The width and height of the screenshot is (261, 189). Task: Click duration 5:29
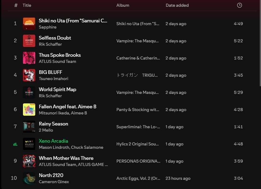[238, 92]
